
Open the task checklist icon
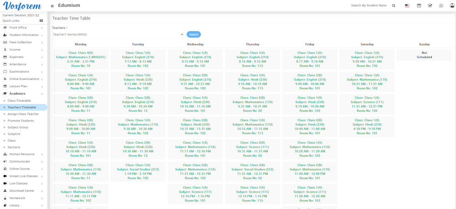[x=430, y=6]
